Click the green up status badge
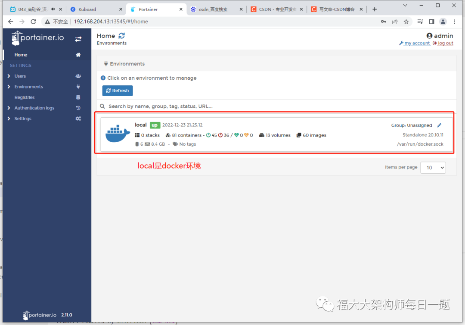 point(155,125)
